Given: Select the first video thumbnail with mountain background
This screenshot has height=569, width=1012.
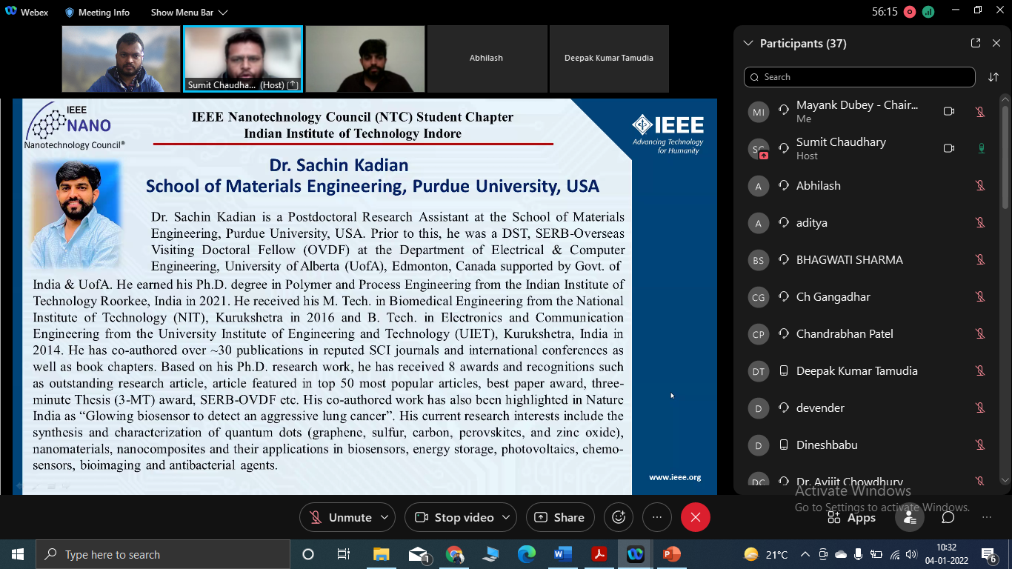Looking at the screenshot, I should click(121, 59).
